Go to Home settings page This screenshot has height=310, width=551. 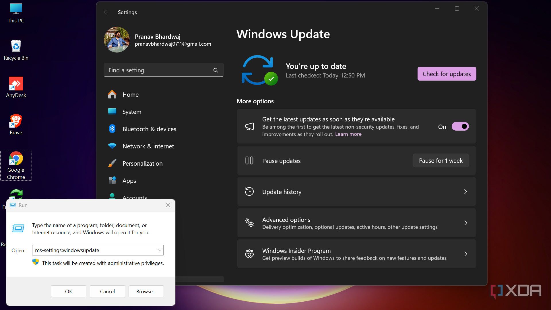164,94
